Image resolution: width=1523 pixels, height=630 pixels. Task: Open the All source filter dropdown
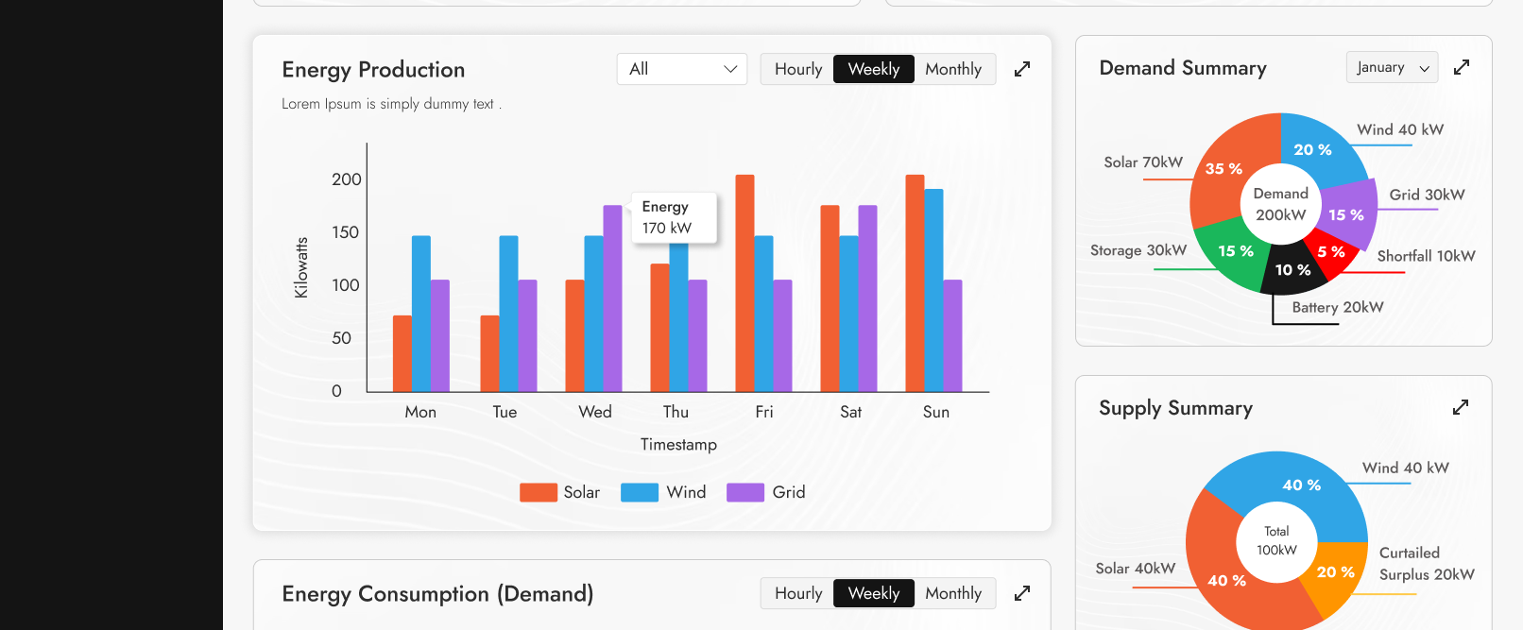tap(681, 69)
